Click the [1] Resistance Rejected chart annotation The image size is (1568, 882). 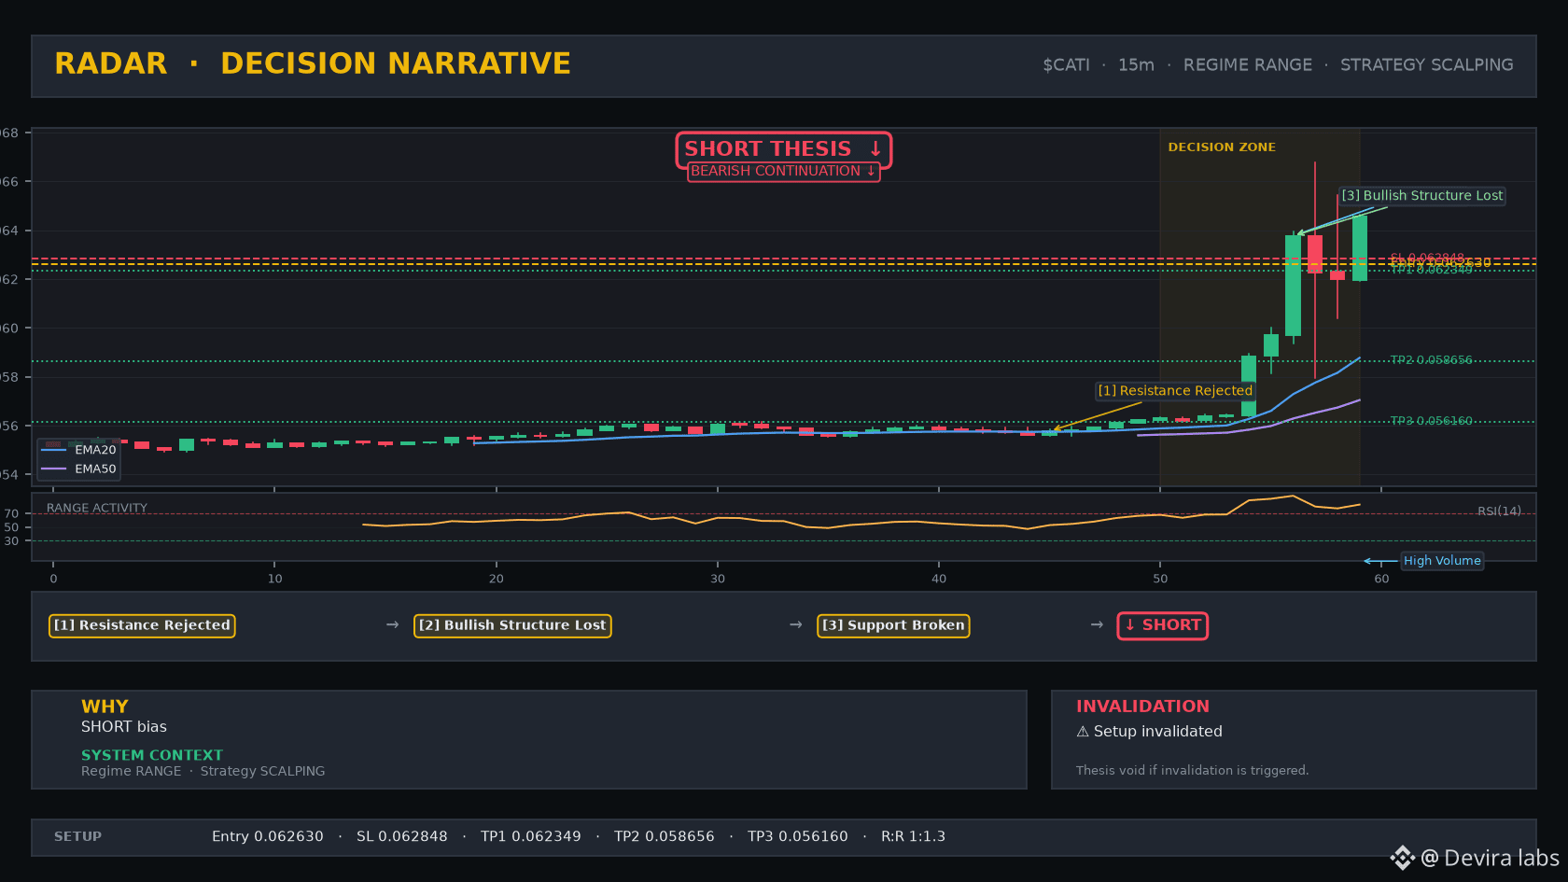(1175, 391)
